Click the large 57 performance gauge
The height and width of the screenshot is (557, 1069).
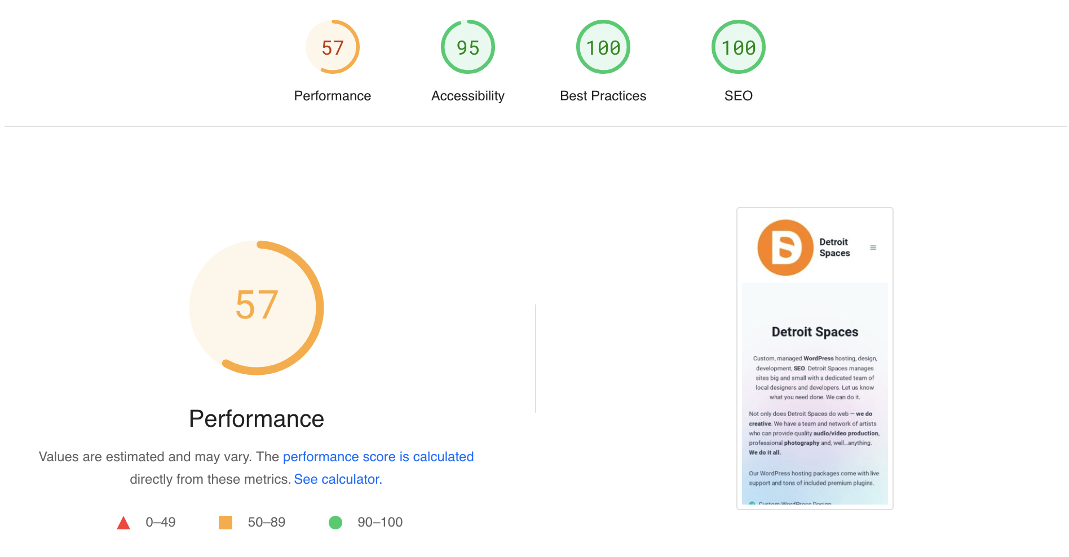pyautogui.click(x=257, y=307)
